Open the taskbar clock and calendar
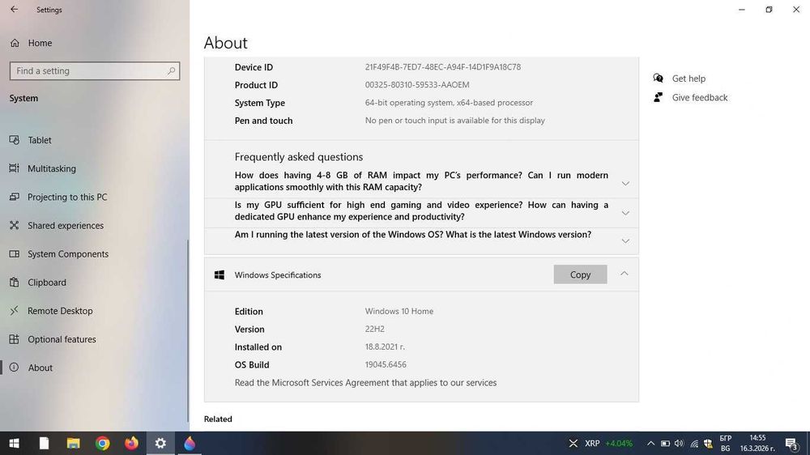This screenshot has width=810, height=455. [757, 443]
